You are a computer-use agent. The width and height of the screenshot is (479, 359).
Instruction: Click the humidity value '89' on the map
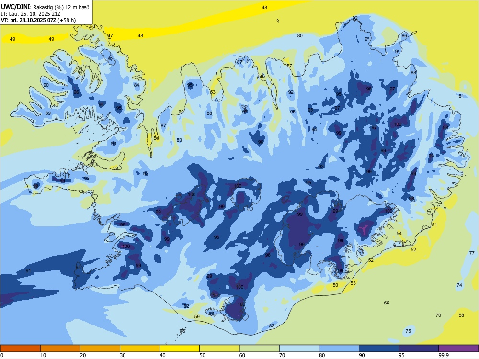48,113
